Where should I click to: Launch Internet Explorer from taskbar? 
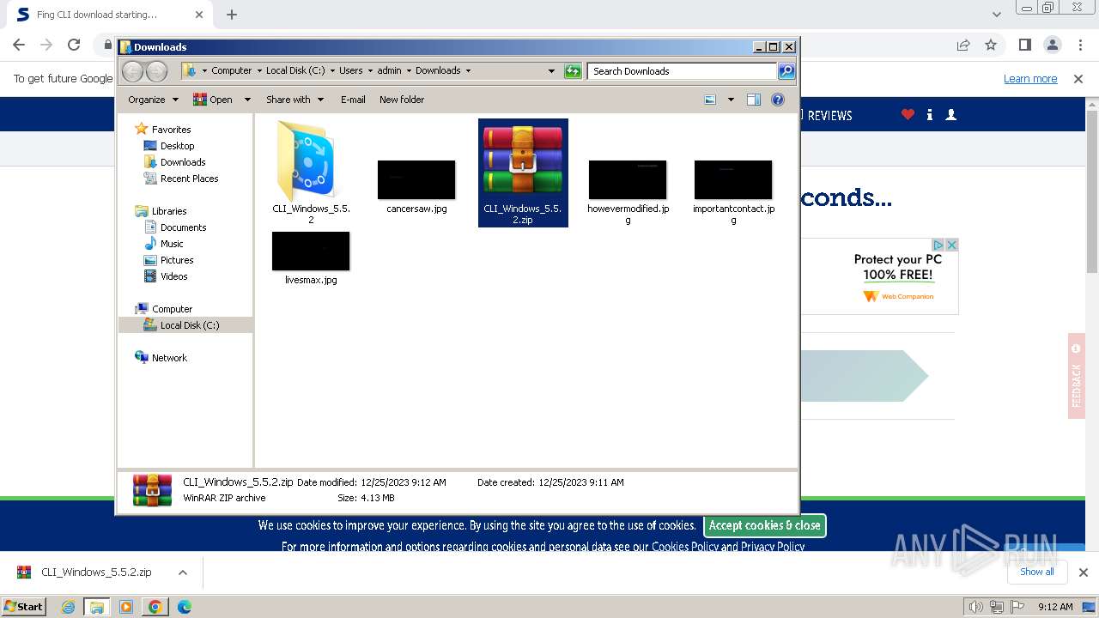point(68,607)
